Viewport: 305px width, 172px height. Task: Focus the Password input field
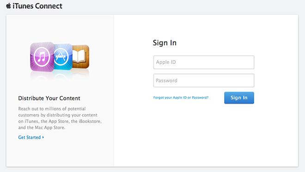[x=204, y=80]
